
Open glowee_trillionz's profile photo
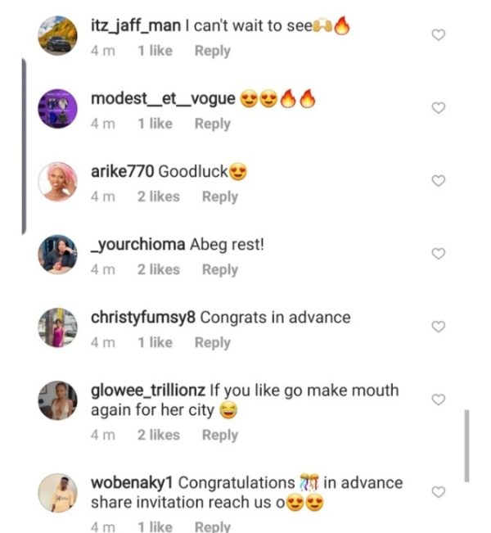pos(57,399)
